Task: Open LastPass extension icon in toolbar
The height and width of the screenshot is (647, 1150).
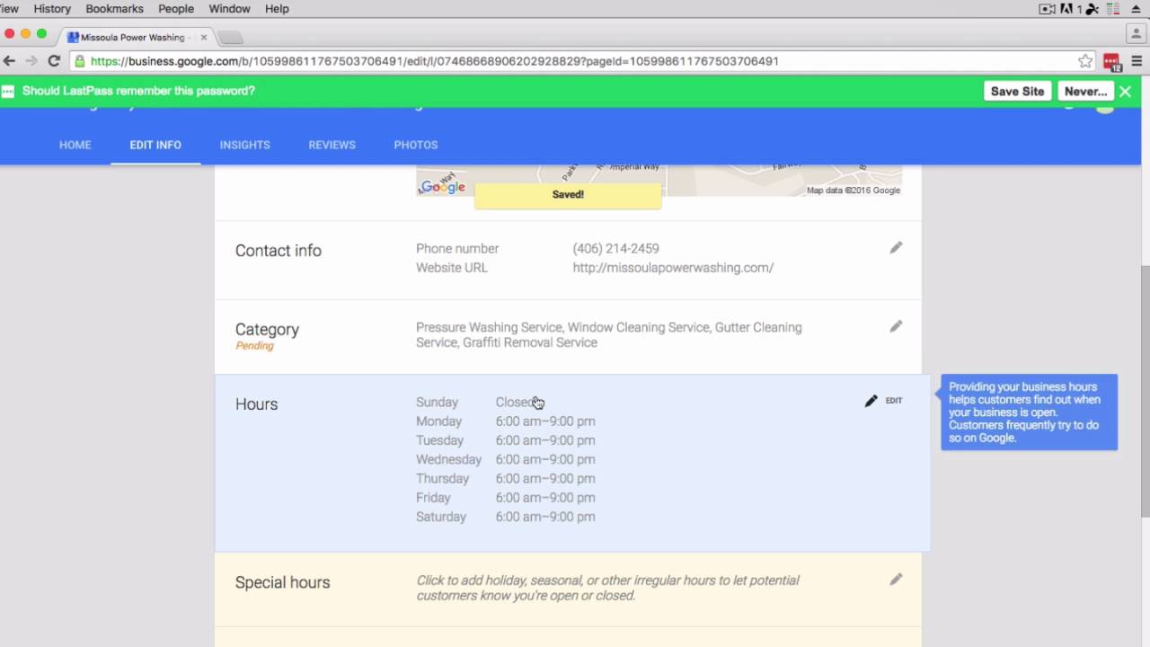Action: tap(1112, 62)
